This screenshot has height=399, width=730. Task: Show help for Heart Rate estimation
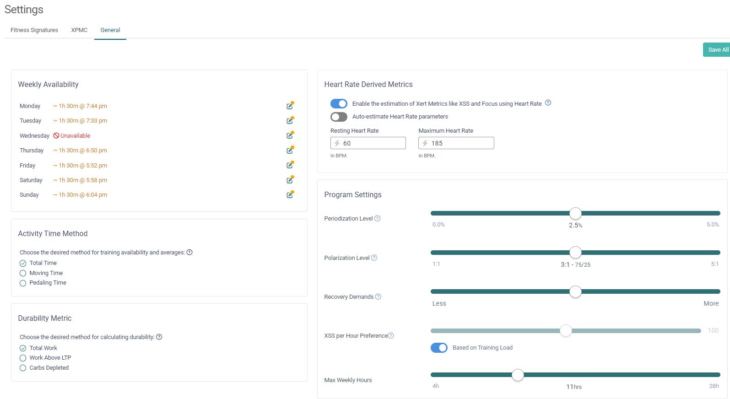(x=548, y=103)
